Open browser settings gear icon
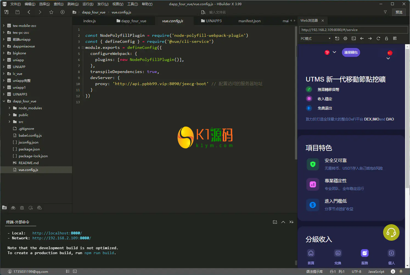Image resolution: width=410 pixels, height=275 pixels. pyautogui.click(x=345, y=38)
